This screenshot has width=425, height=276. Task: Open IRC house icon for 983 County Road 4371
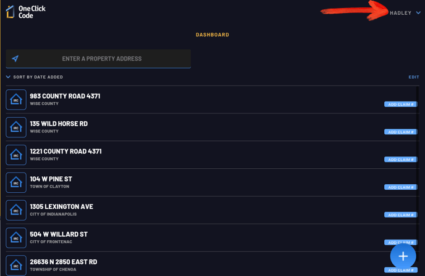tap(16, 99)
